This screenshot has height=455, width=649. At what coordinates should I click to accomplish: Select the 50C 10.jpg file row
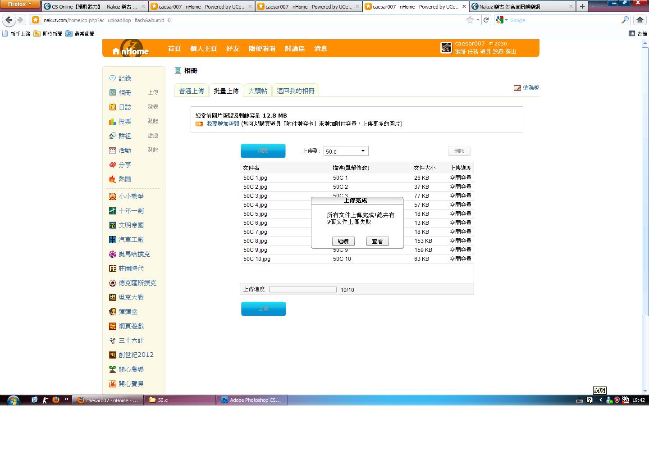[x=357, y=259]
